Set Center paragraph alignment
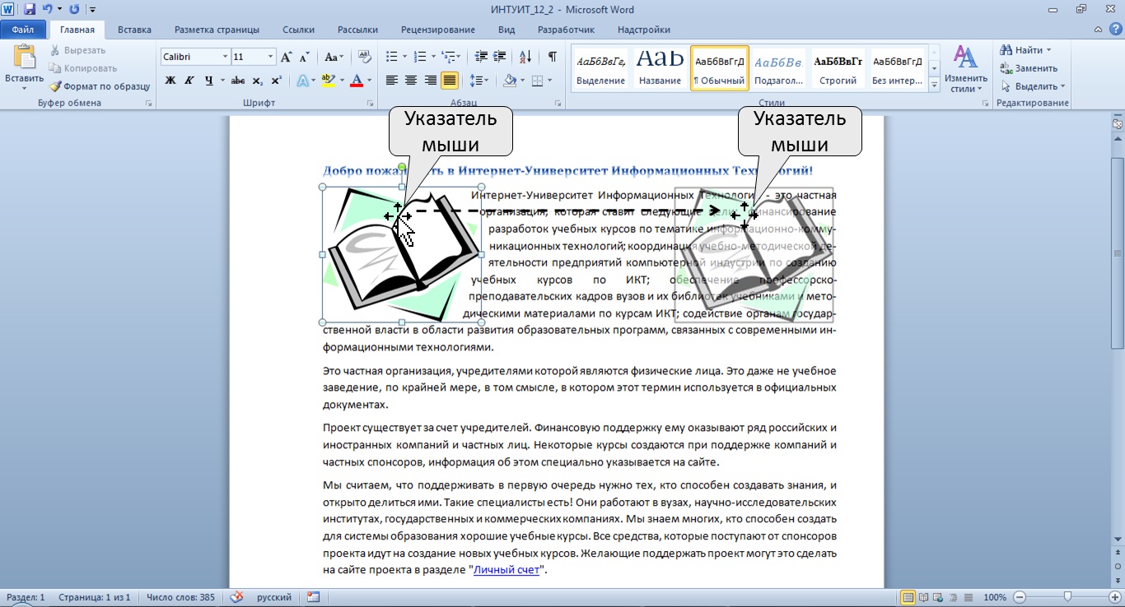This screenshot has width=1125, height=607. (411, 81)
